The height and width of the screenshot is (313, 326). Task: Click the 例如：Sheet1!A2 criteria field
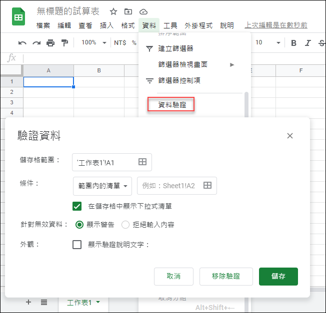[x=177, y=186]
